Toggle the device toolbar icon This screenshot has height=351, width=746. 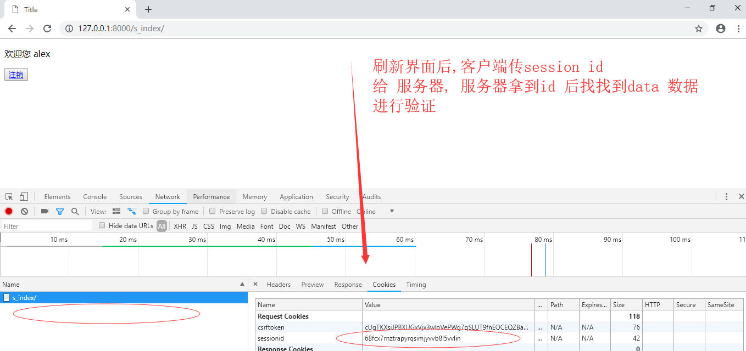point(24,197)
